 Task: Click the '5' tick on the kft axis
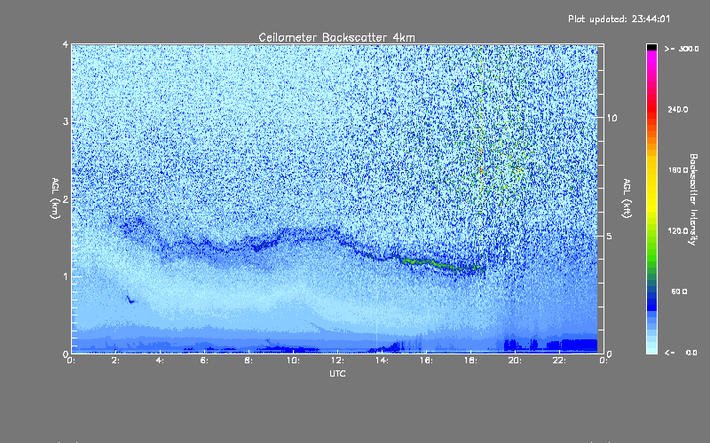[x=610, y=237]
